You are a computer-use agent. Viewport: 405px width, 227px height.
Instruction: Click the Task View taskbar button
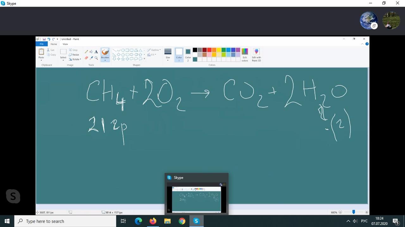click(123, 221)
